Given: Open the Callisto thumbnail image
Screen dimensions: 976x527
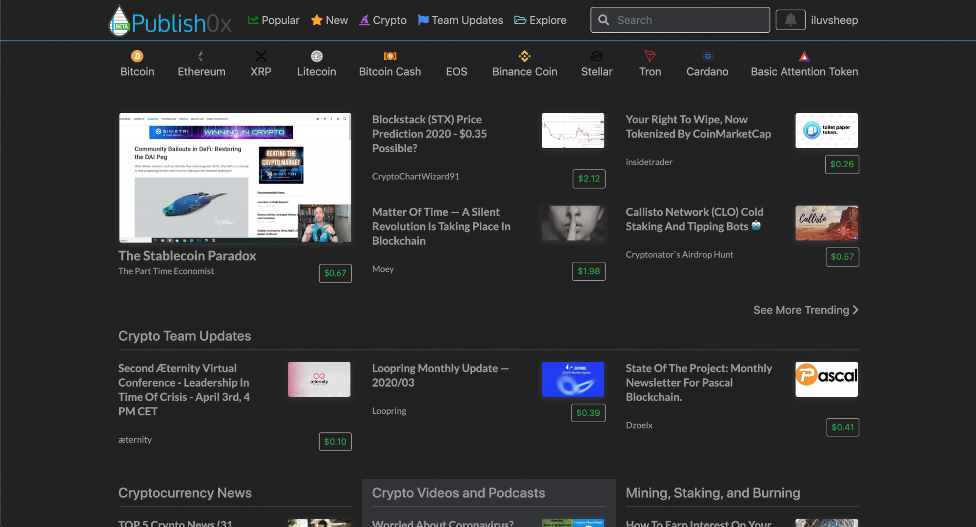Looking at the screenshot, I should coord(827,223).
